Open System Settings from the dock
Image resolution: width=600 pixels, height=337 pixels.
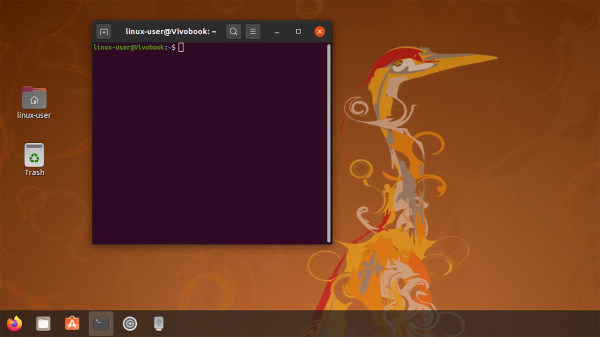[x=129, y=324]
